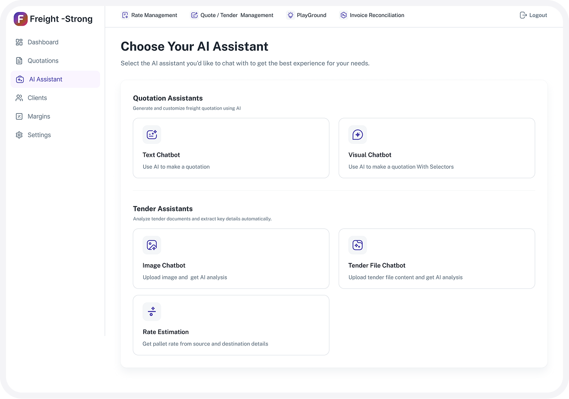Click the Tender File Chatbot icon
This screenshot has width=569, height=399.
pyautogui.click(x=358, y=245)
